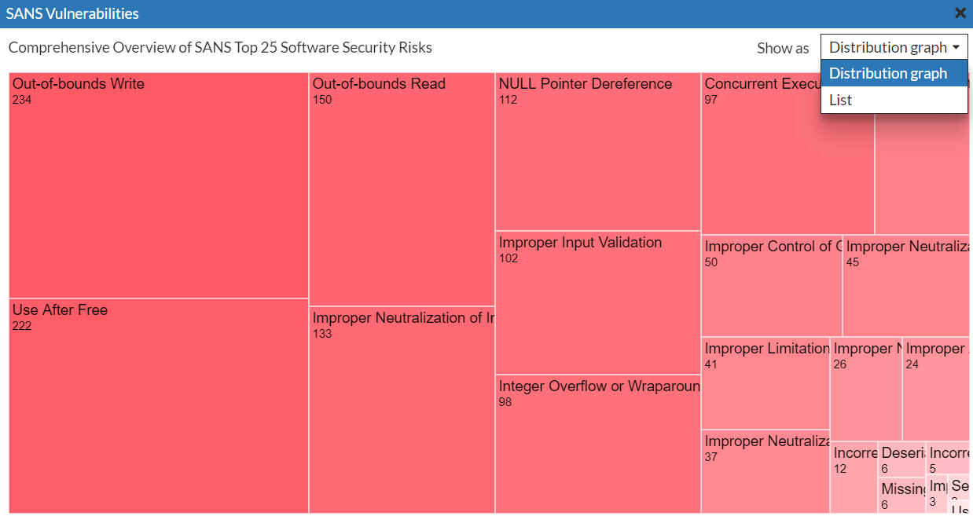Click the Improper Neutralization tile with 133

click(x=402, y=409)
